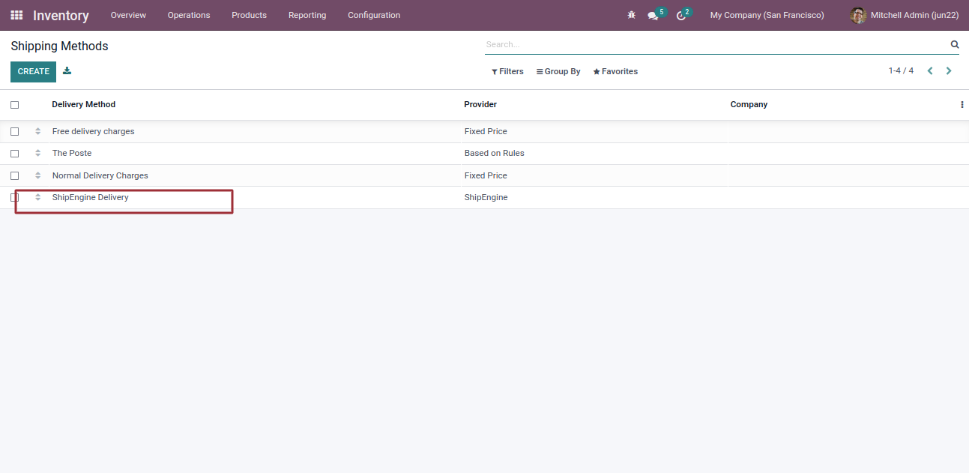969x473 pixels.
Task: Click pager text 1-4 / 4
Action: pyautogui.click(x=901, y=70)
